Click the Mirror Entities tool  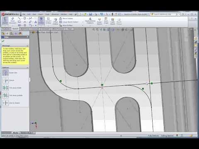(66, 18)
